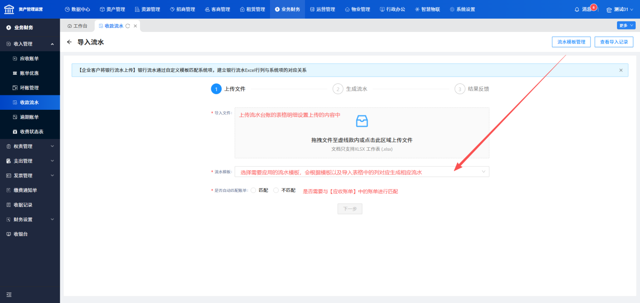Click the 收据记录 sidebar icon
Screen dimensions: 640x303
pyautogui.click(x=9, y=205)
